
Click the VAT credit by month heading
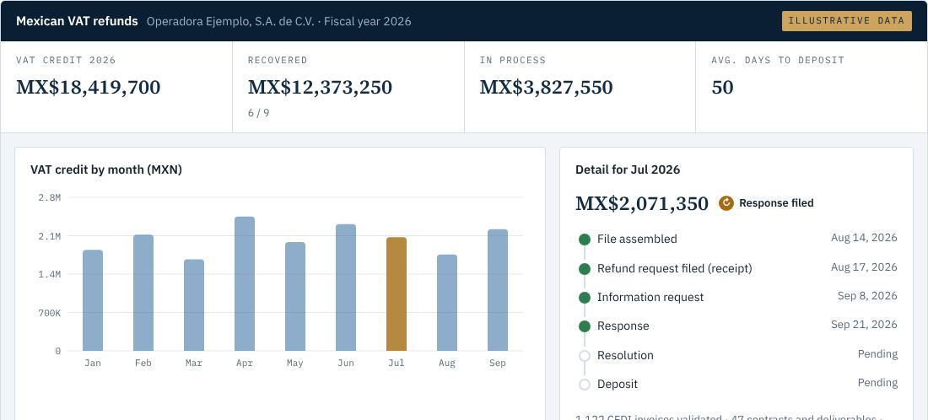coord(106,170)
